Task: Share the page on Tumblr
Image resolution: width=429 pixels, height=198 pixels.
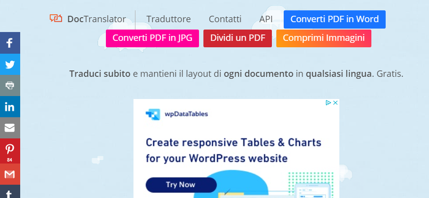Action: pyautogui.click(x=10, y=192)
